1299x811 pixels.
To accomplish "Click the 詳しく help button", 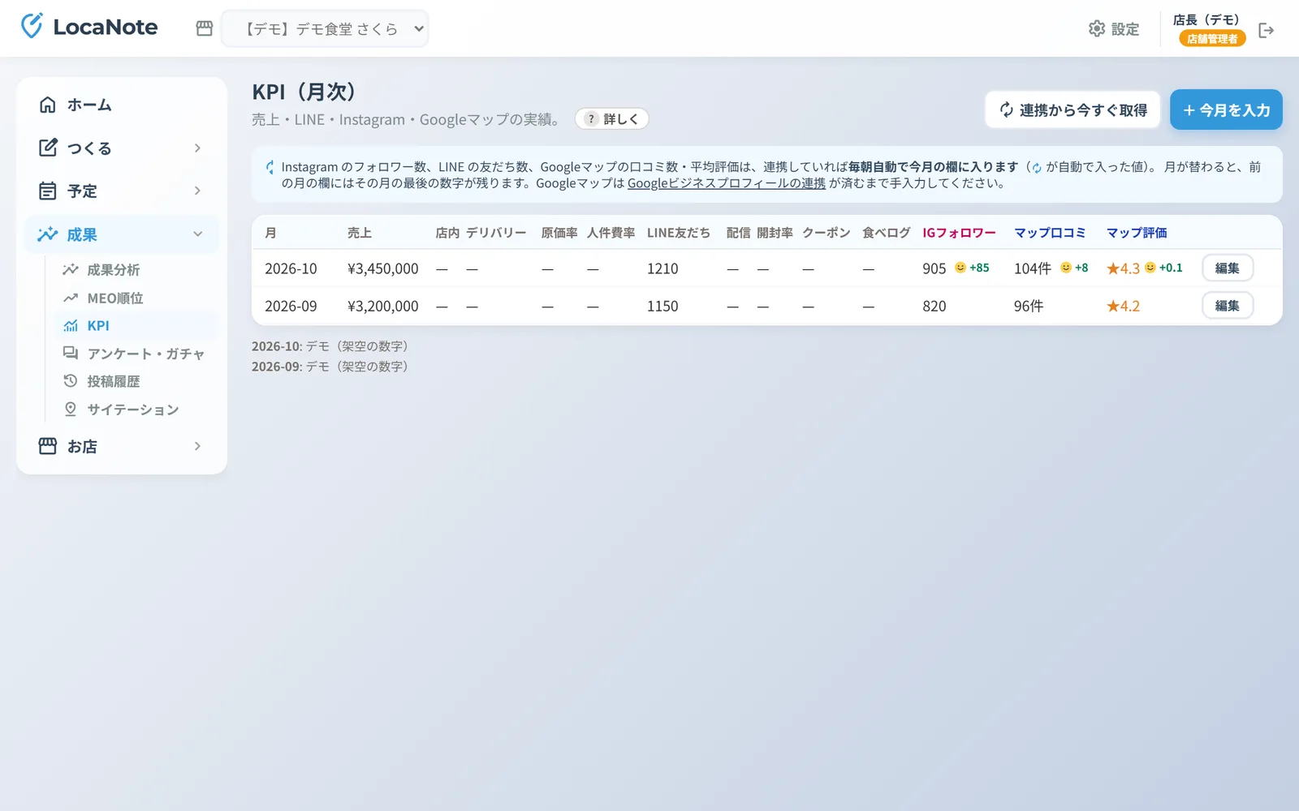I will [x=611, y=118].
